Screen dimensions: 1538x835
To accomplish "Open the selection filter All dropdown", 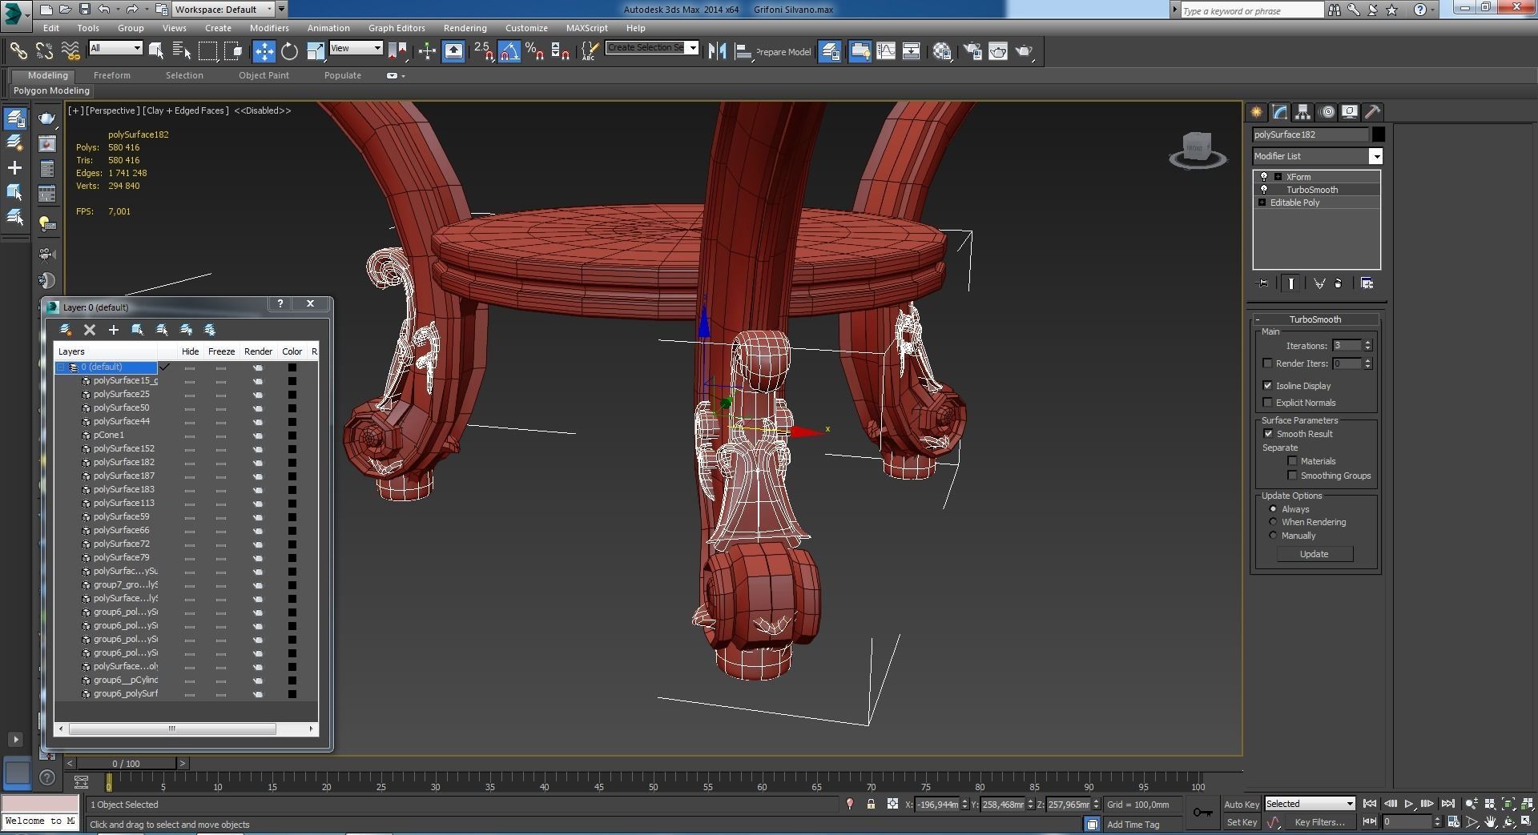I will (115, 48).
